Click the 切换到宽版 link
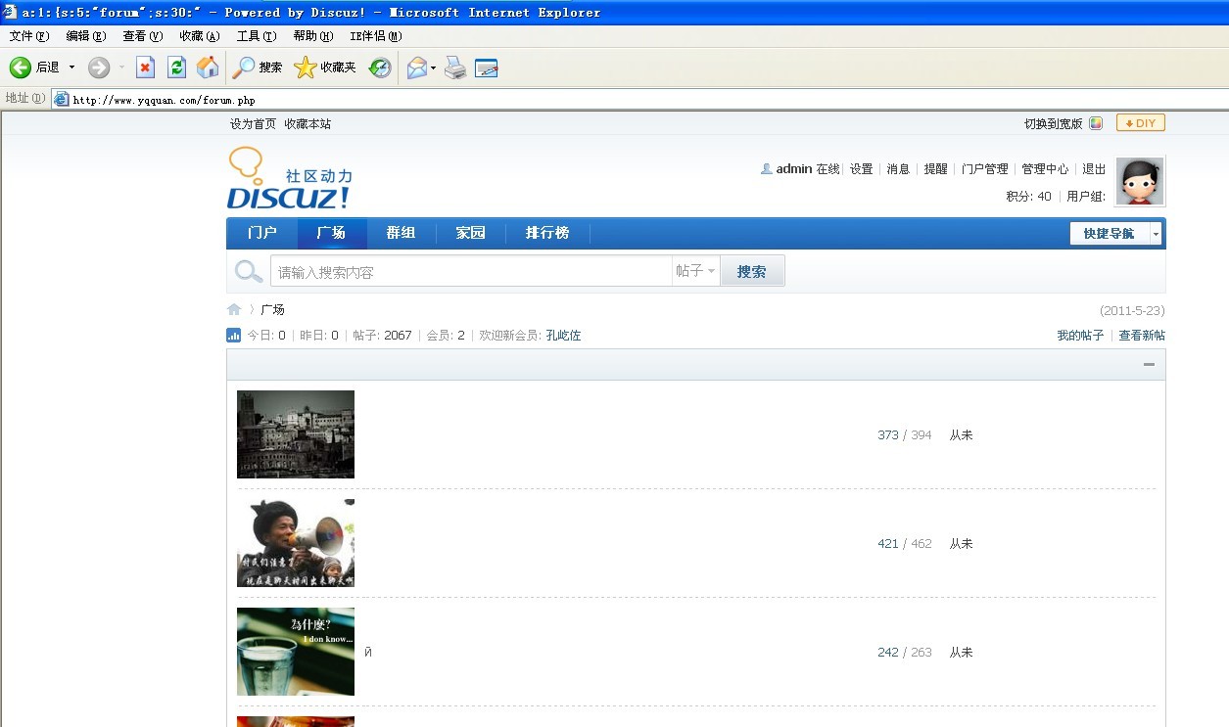The height and width of the screenshot is (727, 1229). 1054,124
